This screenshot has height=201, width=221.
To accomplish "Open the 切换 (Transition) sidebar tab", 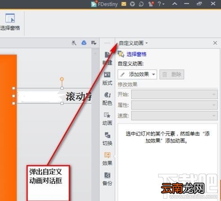I will (x=107, y=139).
